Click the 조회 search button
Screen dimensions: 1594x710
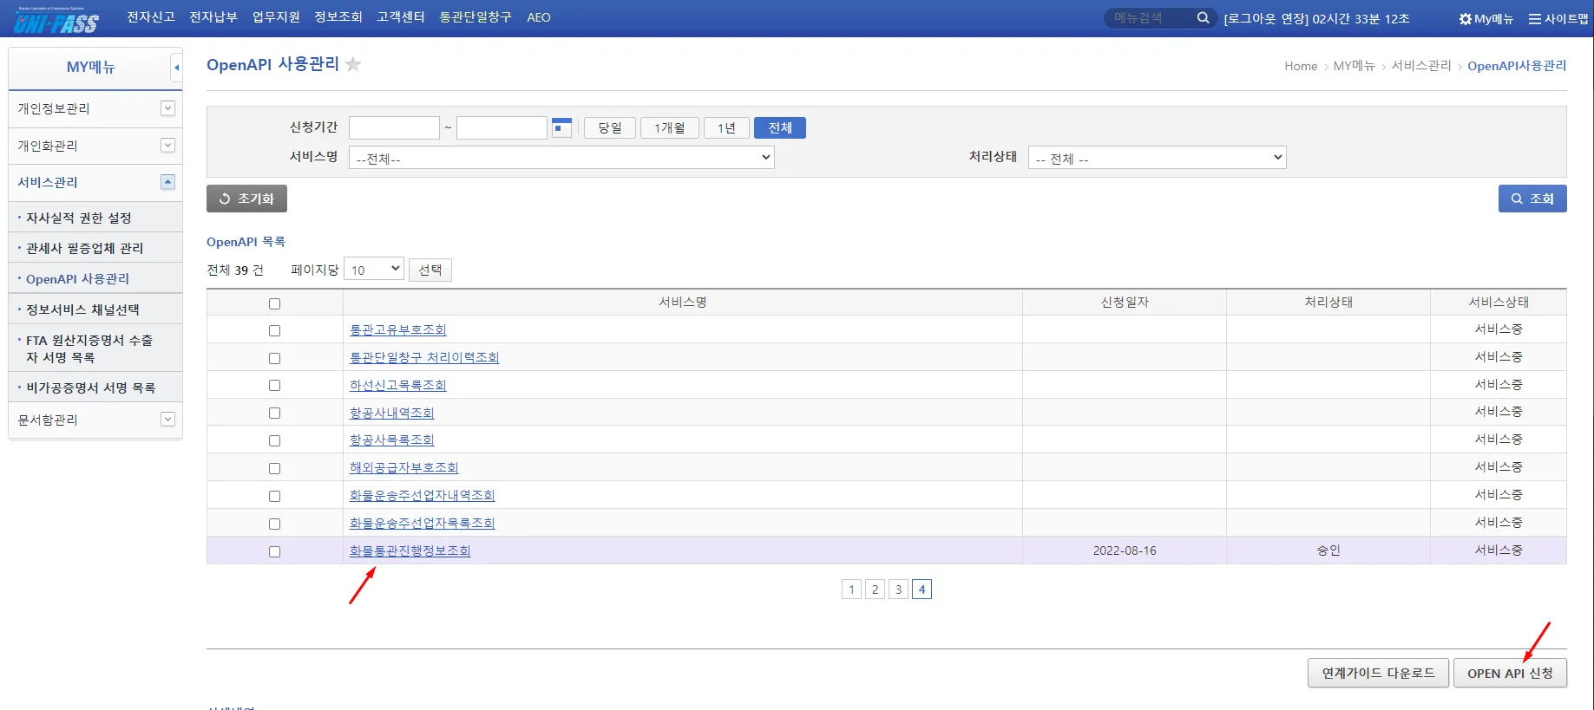pyautogui.click(x=1532, y=199)
